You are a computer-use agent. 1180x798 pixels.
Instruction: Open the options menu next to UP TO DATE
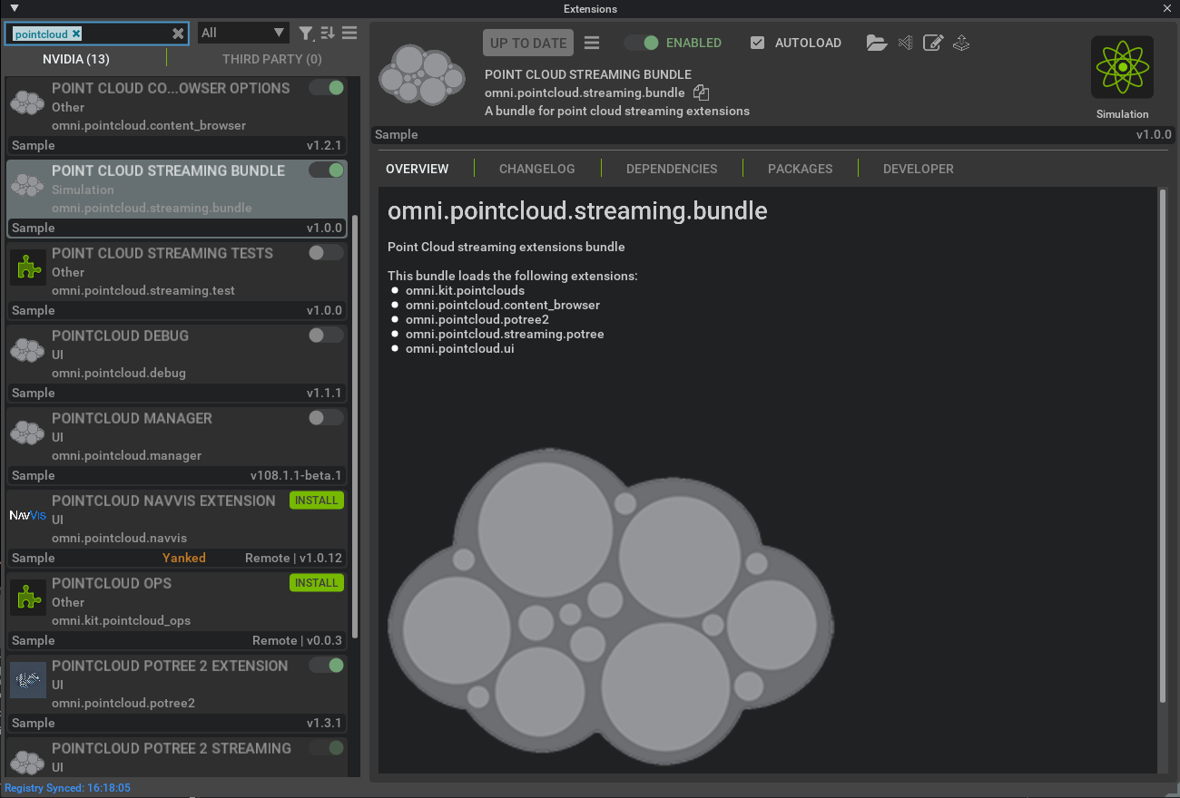[592, 42]
